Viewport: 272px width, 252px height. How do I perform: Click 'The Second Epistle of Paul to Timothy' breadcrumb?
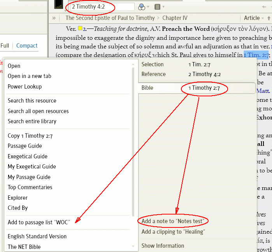pyautogui.click(x=110, y=18)
